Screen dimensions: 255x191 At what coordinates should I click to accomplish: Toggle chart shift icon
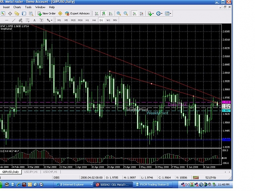(142, 13)
